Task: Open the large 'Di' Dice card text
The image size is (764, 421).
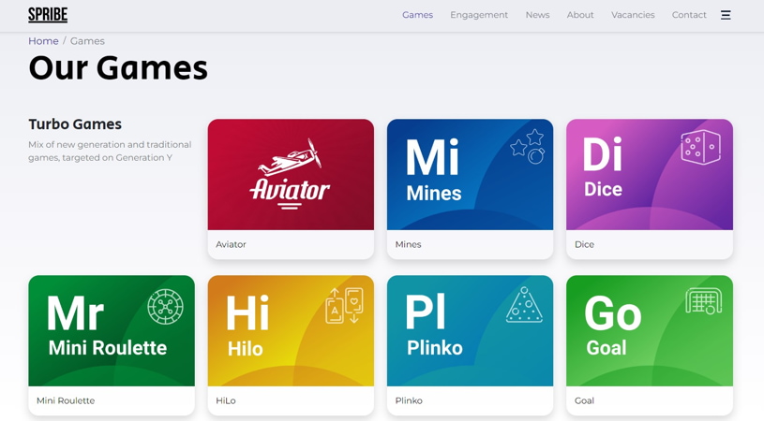Action: point(603,153)
